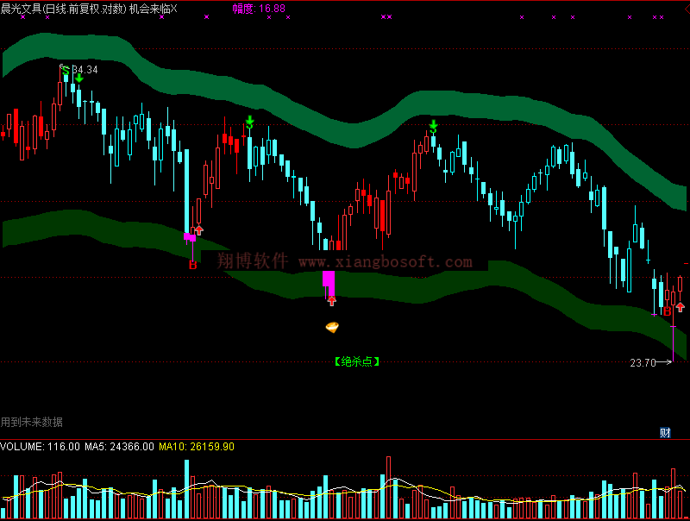The width and height of the screenshot is (690, 521).
Task: Click the 幅度: 16.88 readout
Action: [259, 9]
